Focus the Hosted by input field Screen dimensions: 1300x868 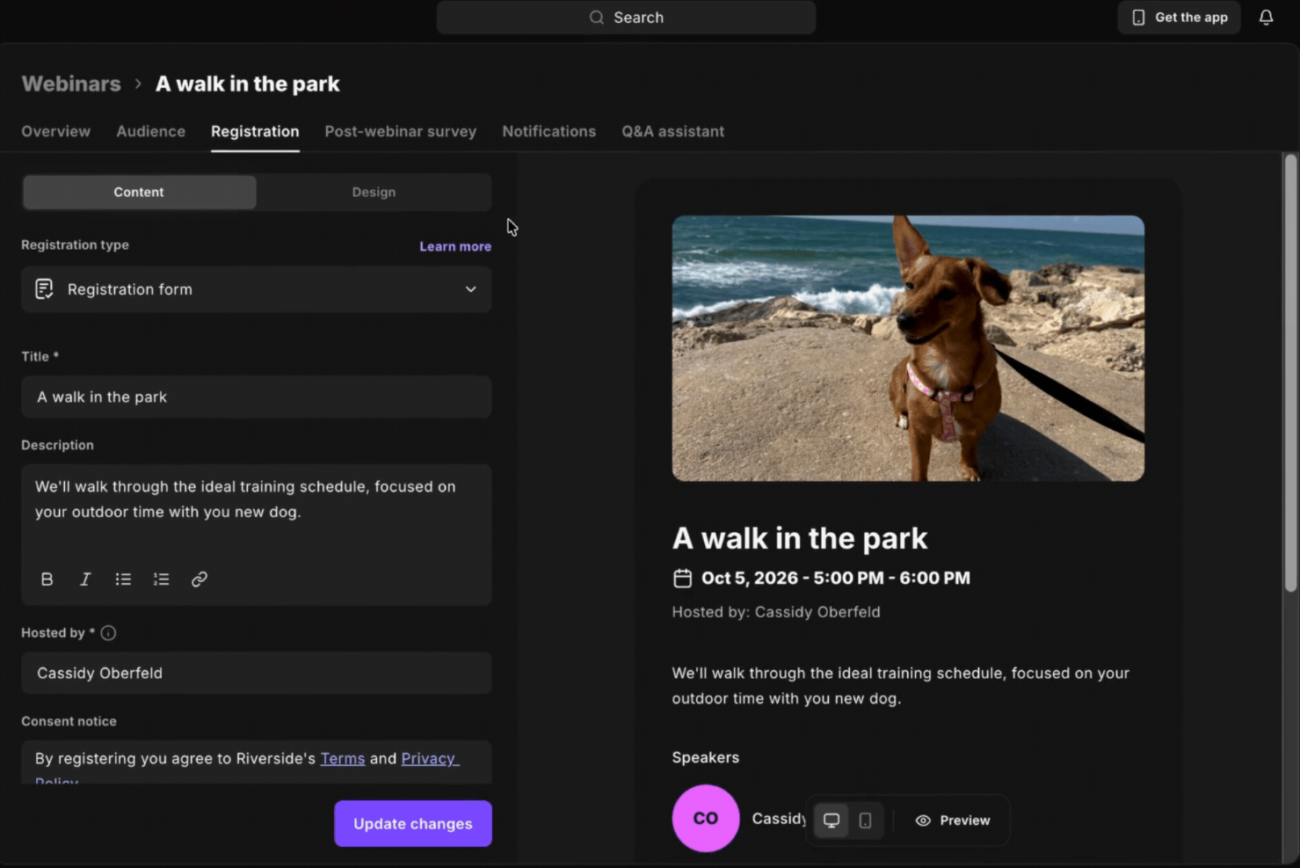(257, 674)
